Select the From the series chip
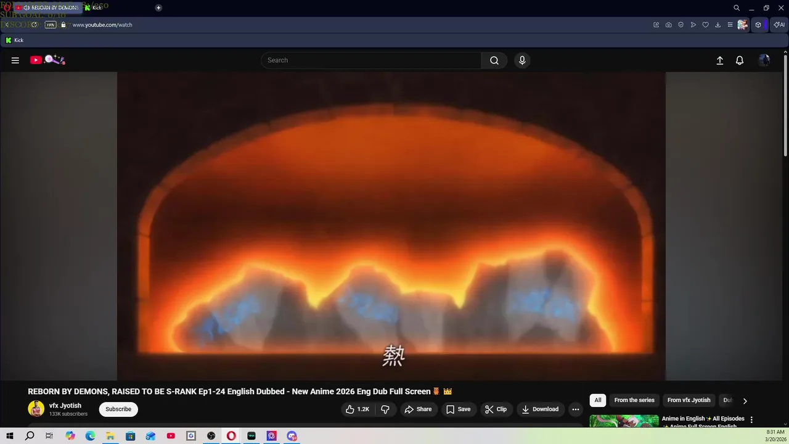This screenshot has width=789, height=444. (634, 400)
